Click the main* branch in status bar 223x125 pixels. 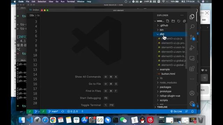[x=53, y=111]
